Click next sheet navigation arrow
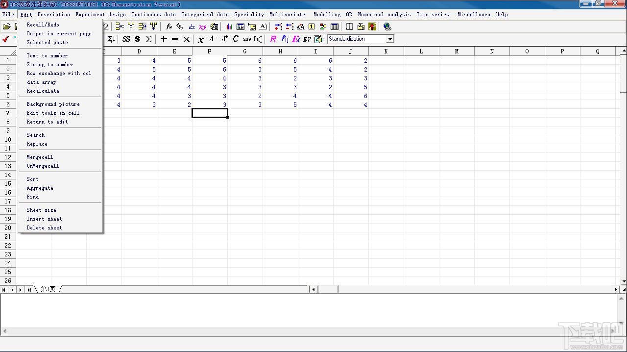 point(21,289)
